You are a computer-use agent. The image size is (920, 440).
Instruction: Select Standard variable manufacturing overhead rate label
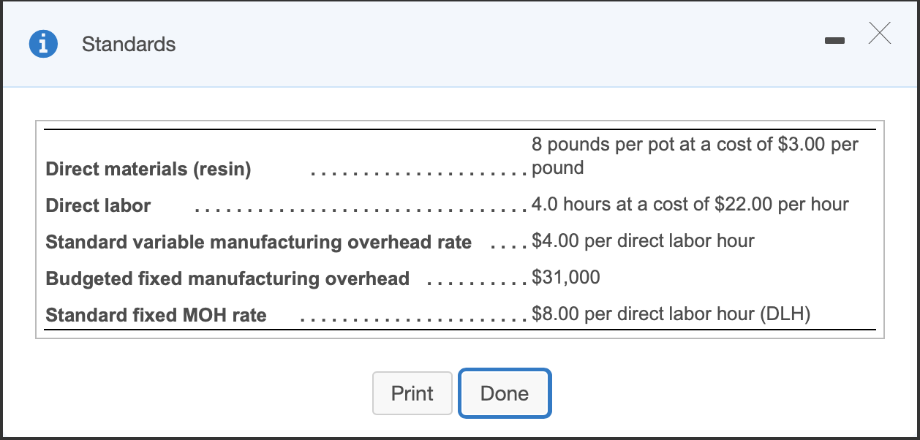point(258,243)
